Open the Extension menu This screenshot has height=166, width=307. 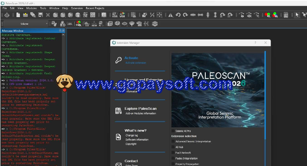click(77, 8)
